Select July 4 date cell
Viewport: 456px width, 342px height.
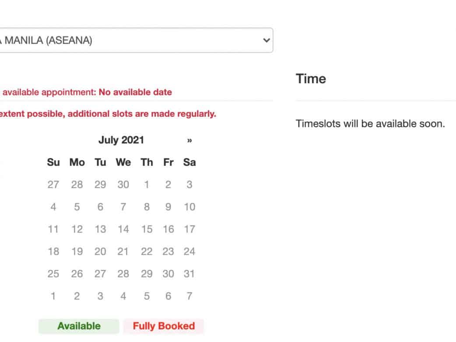tap(53, 207)
